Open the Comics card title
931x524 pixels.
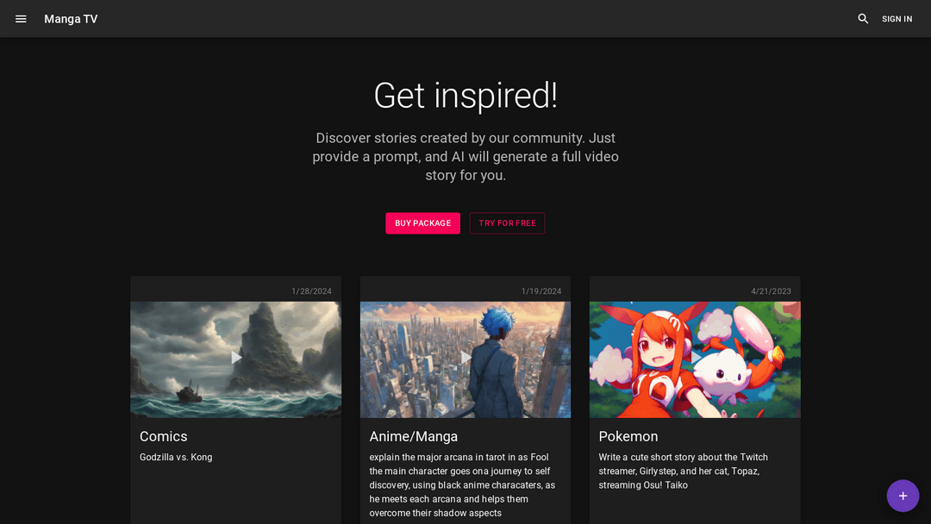pyautogui.click(x=164, y=436)
